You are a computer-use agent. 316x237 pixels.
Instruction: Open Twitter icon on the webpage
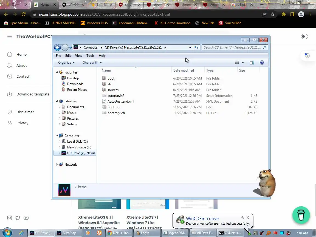click(x=18, y=218)
